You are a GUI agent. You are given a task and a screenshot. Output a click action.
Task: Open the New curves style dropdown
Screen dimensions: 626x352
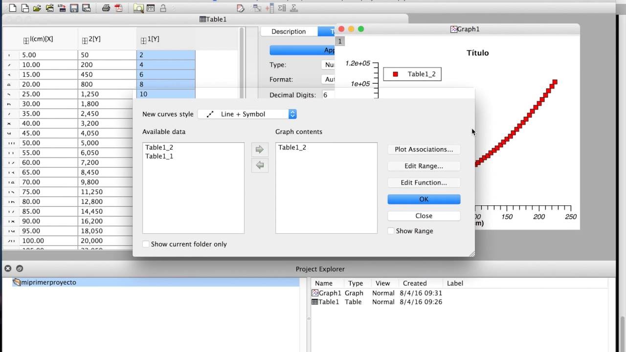[247, 114]
